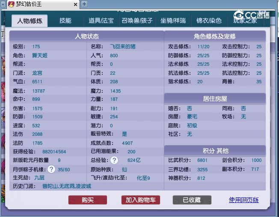Open the 锦衣/染色 tab
This screenshot has height=217, width=279.
209,21
